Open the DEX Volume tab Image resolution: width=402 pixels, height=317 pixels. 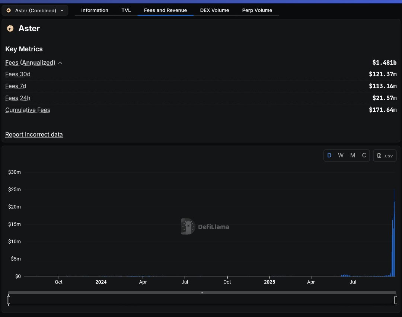coord(214,10)
